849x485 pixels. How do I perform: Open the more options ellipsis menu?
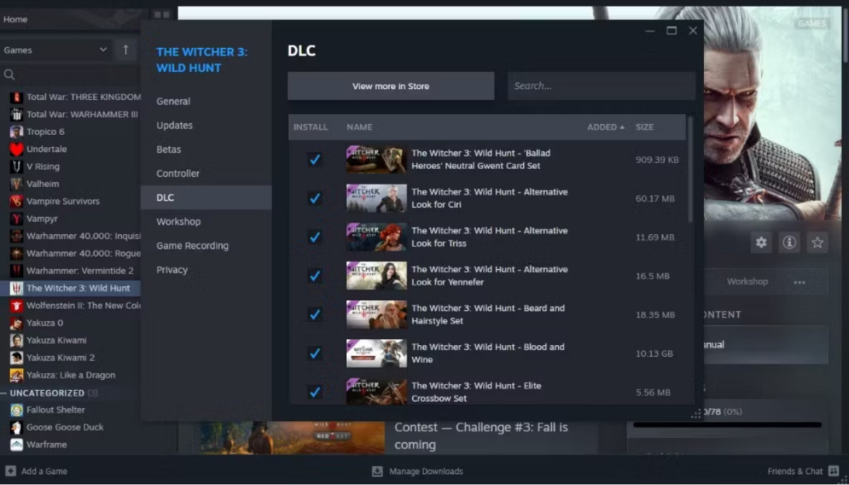tap(799, 282)
